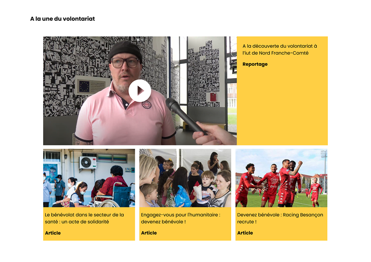371x262 pixels.
Task: Open the humanitarian families photo
Action: [x=185, y=178]
